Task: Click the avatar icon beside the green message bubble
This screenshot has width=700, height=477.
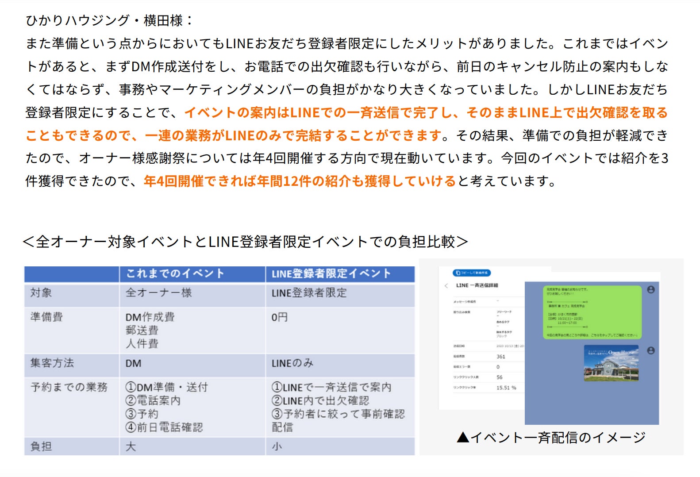Action: click(651, 289)
